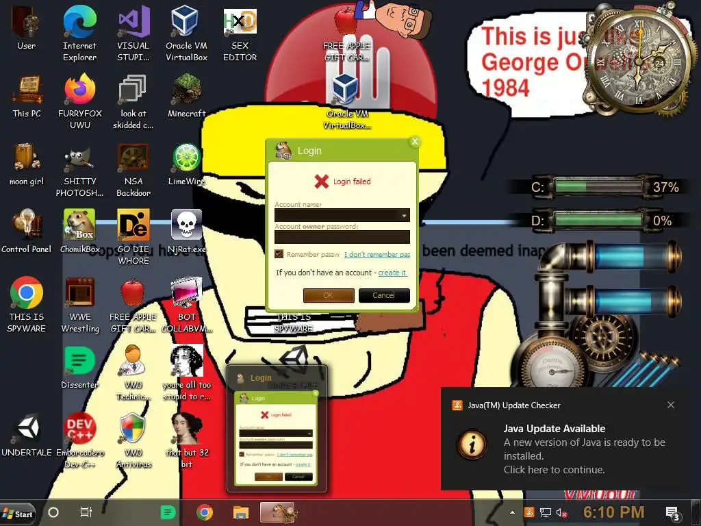The height and width of the screenshot is (526, 701).
Task: Open VMO Antivirus shield icon
Action: tap(133, 441)
